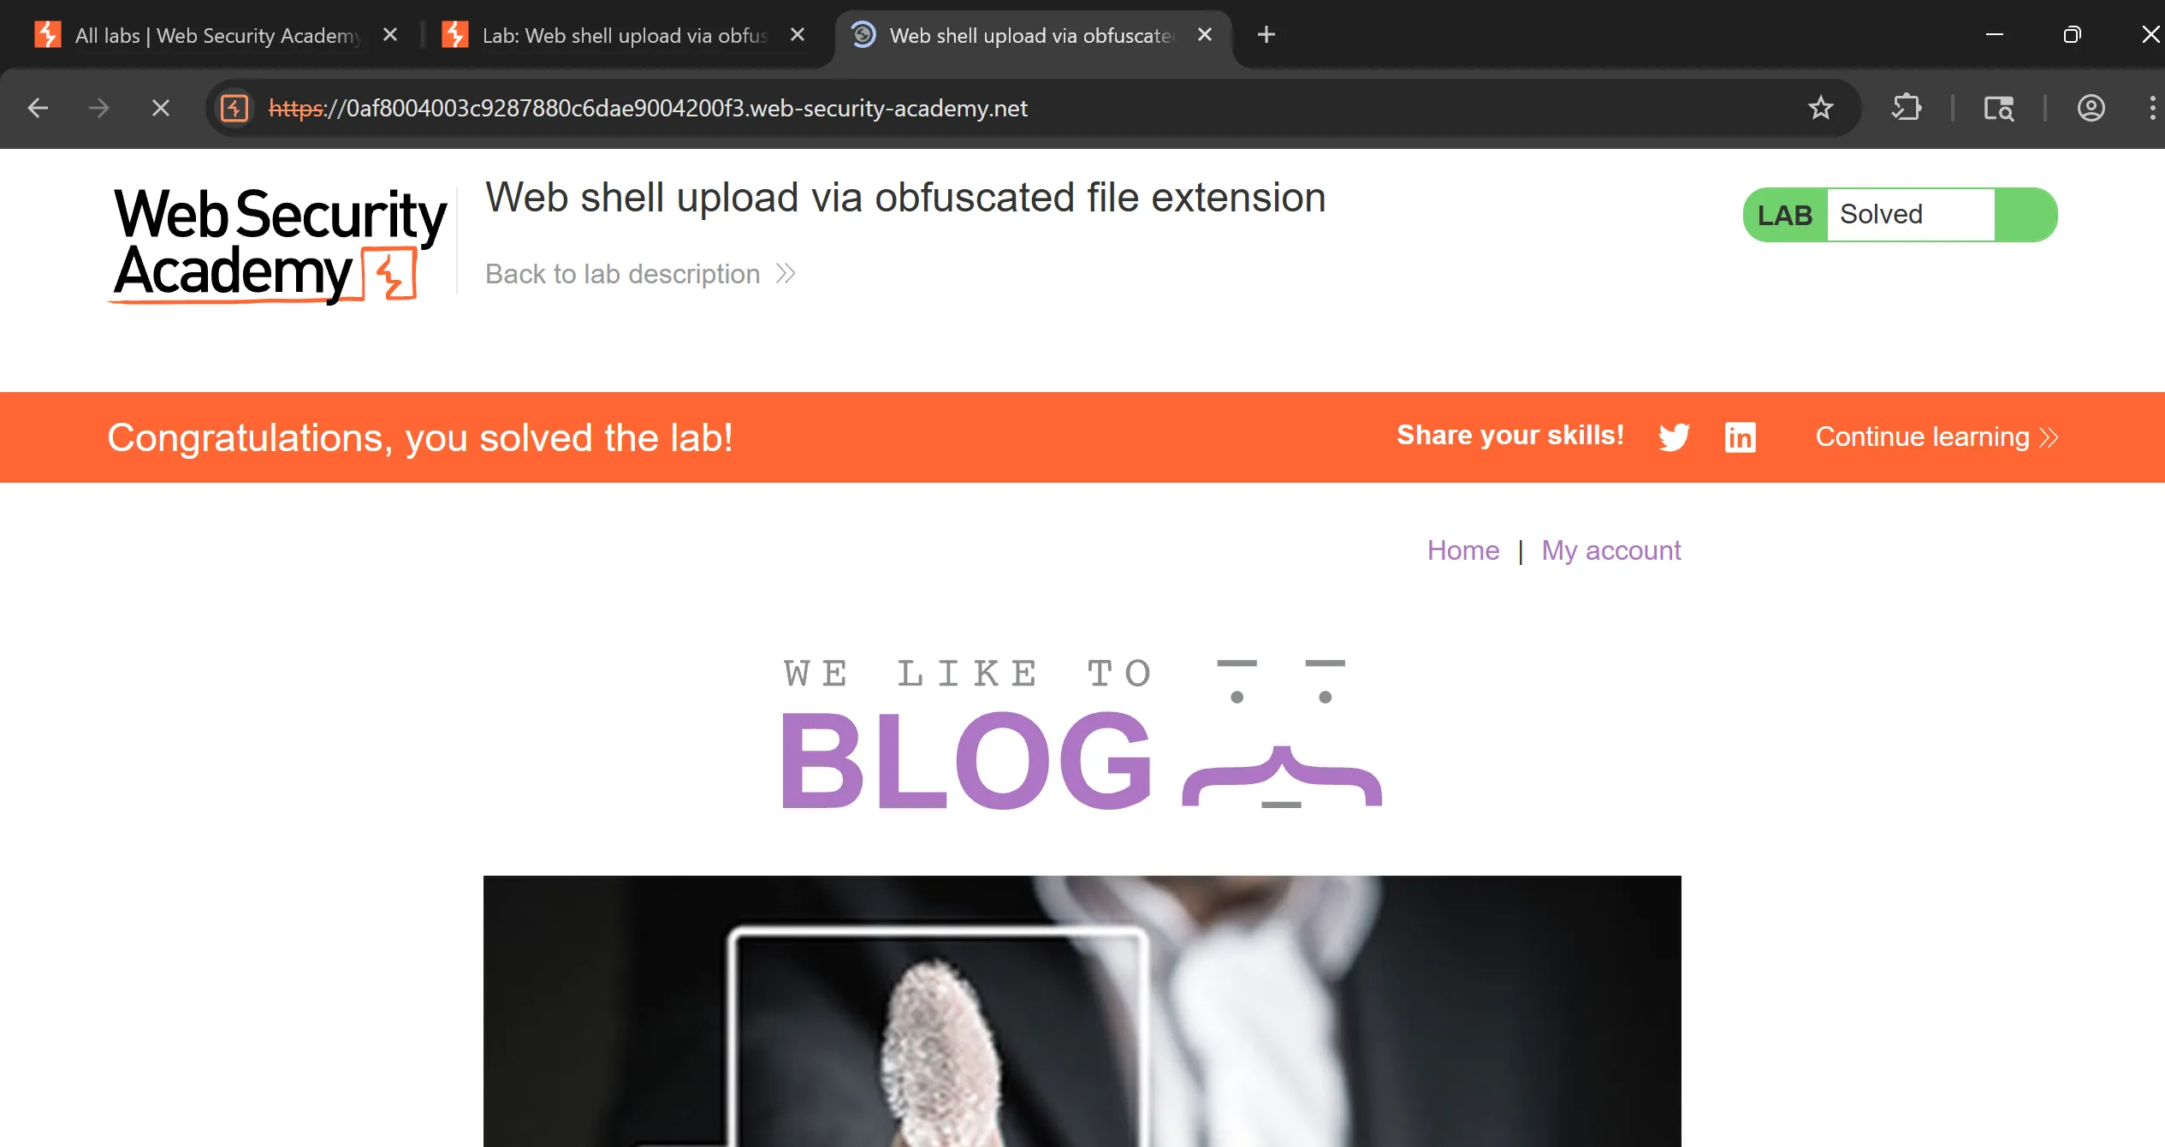Open the Chrome profile avatar icon

2091,108
